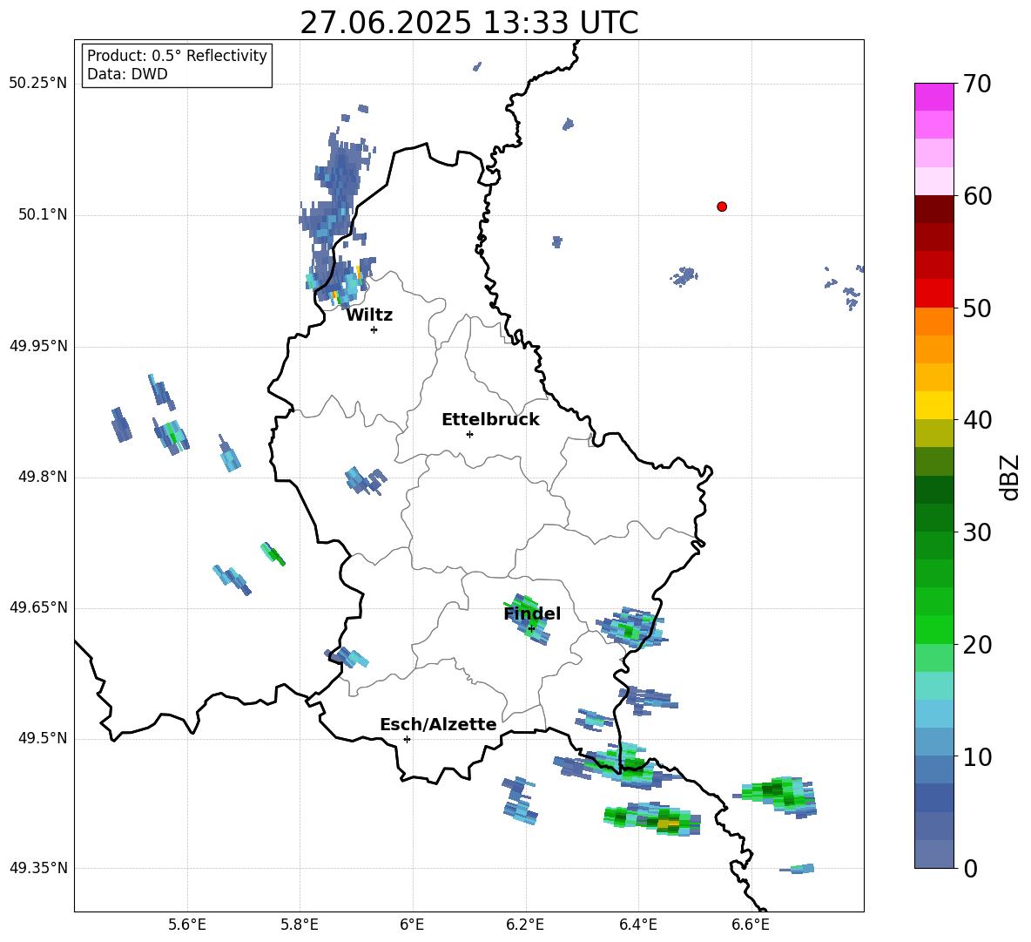Click the colorbar value 30
1031x942 pixels.
977,532
